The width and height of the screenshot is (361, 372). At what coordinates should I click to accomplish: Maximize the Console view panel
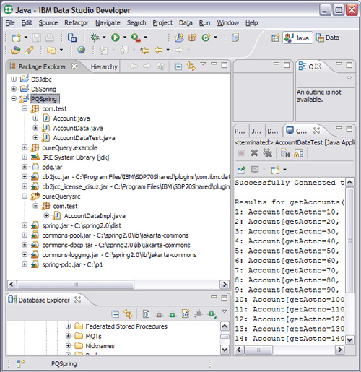[349, 129]
